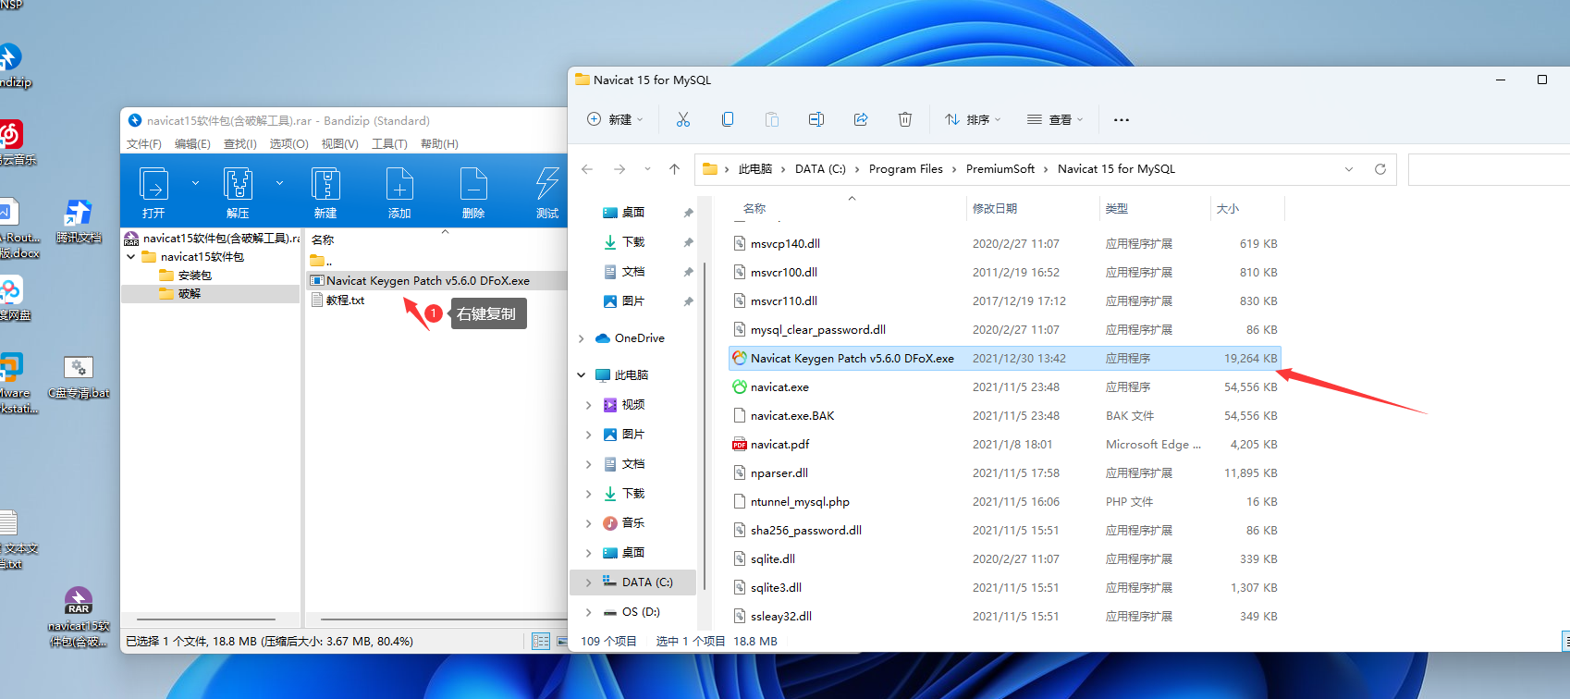Click Program Files in address breadcrumb
1570x699 pixels.
coord(906,169)
